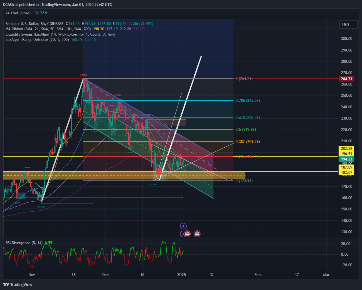Image resolution: width=362 pixels, height=290 pixels.
Task: Select the 196.51 yellow price label
Action: click(346, 154)
